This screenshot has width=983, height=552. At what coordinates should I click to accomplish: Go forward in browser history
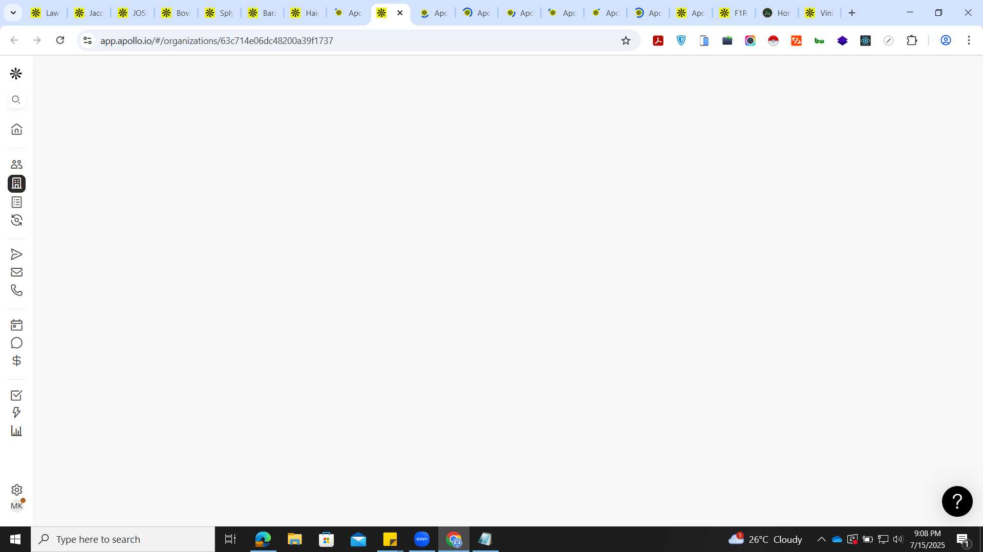click(37, 40)
